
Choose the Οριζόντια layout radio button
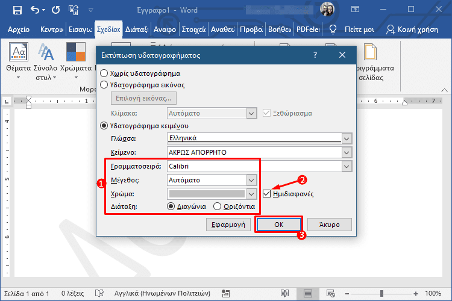tap(217, 206)
